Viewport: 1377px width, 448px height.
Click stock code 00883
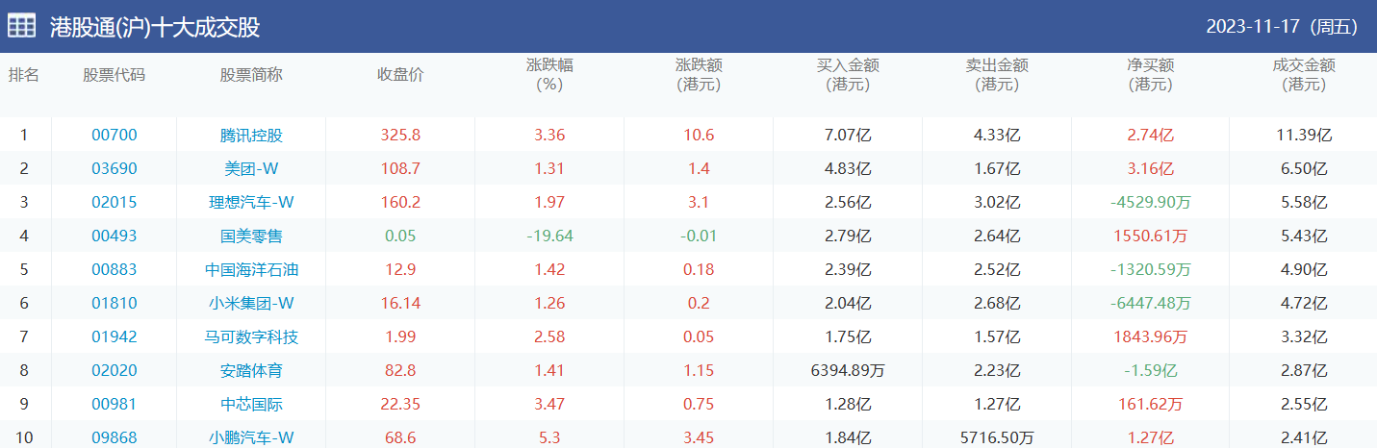tap(115, 270)
